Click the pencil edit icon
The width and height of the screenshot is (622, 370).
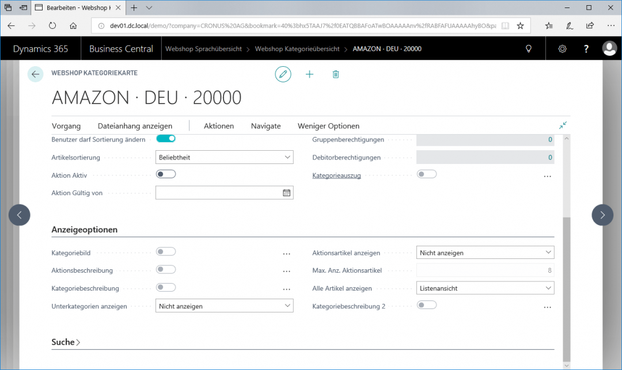tap(283, 74)
